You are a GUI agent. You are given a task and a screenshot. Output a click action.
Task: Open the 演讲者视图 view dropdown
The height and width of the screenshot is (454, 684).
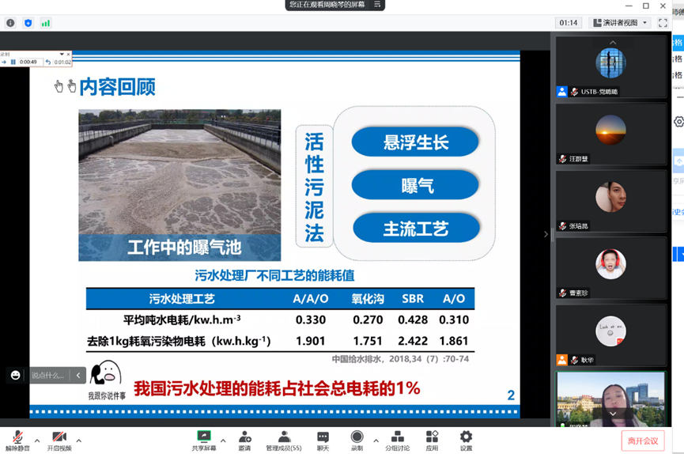(621, 23)
